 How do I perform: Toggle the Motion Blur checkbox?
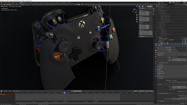[159, 73]
